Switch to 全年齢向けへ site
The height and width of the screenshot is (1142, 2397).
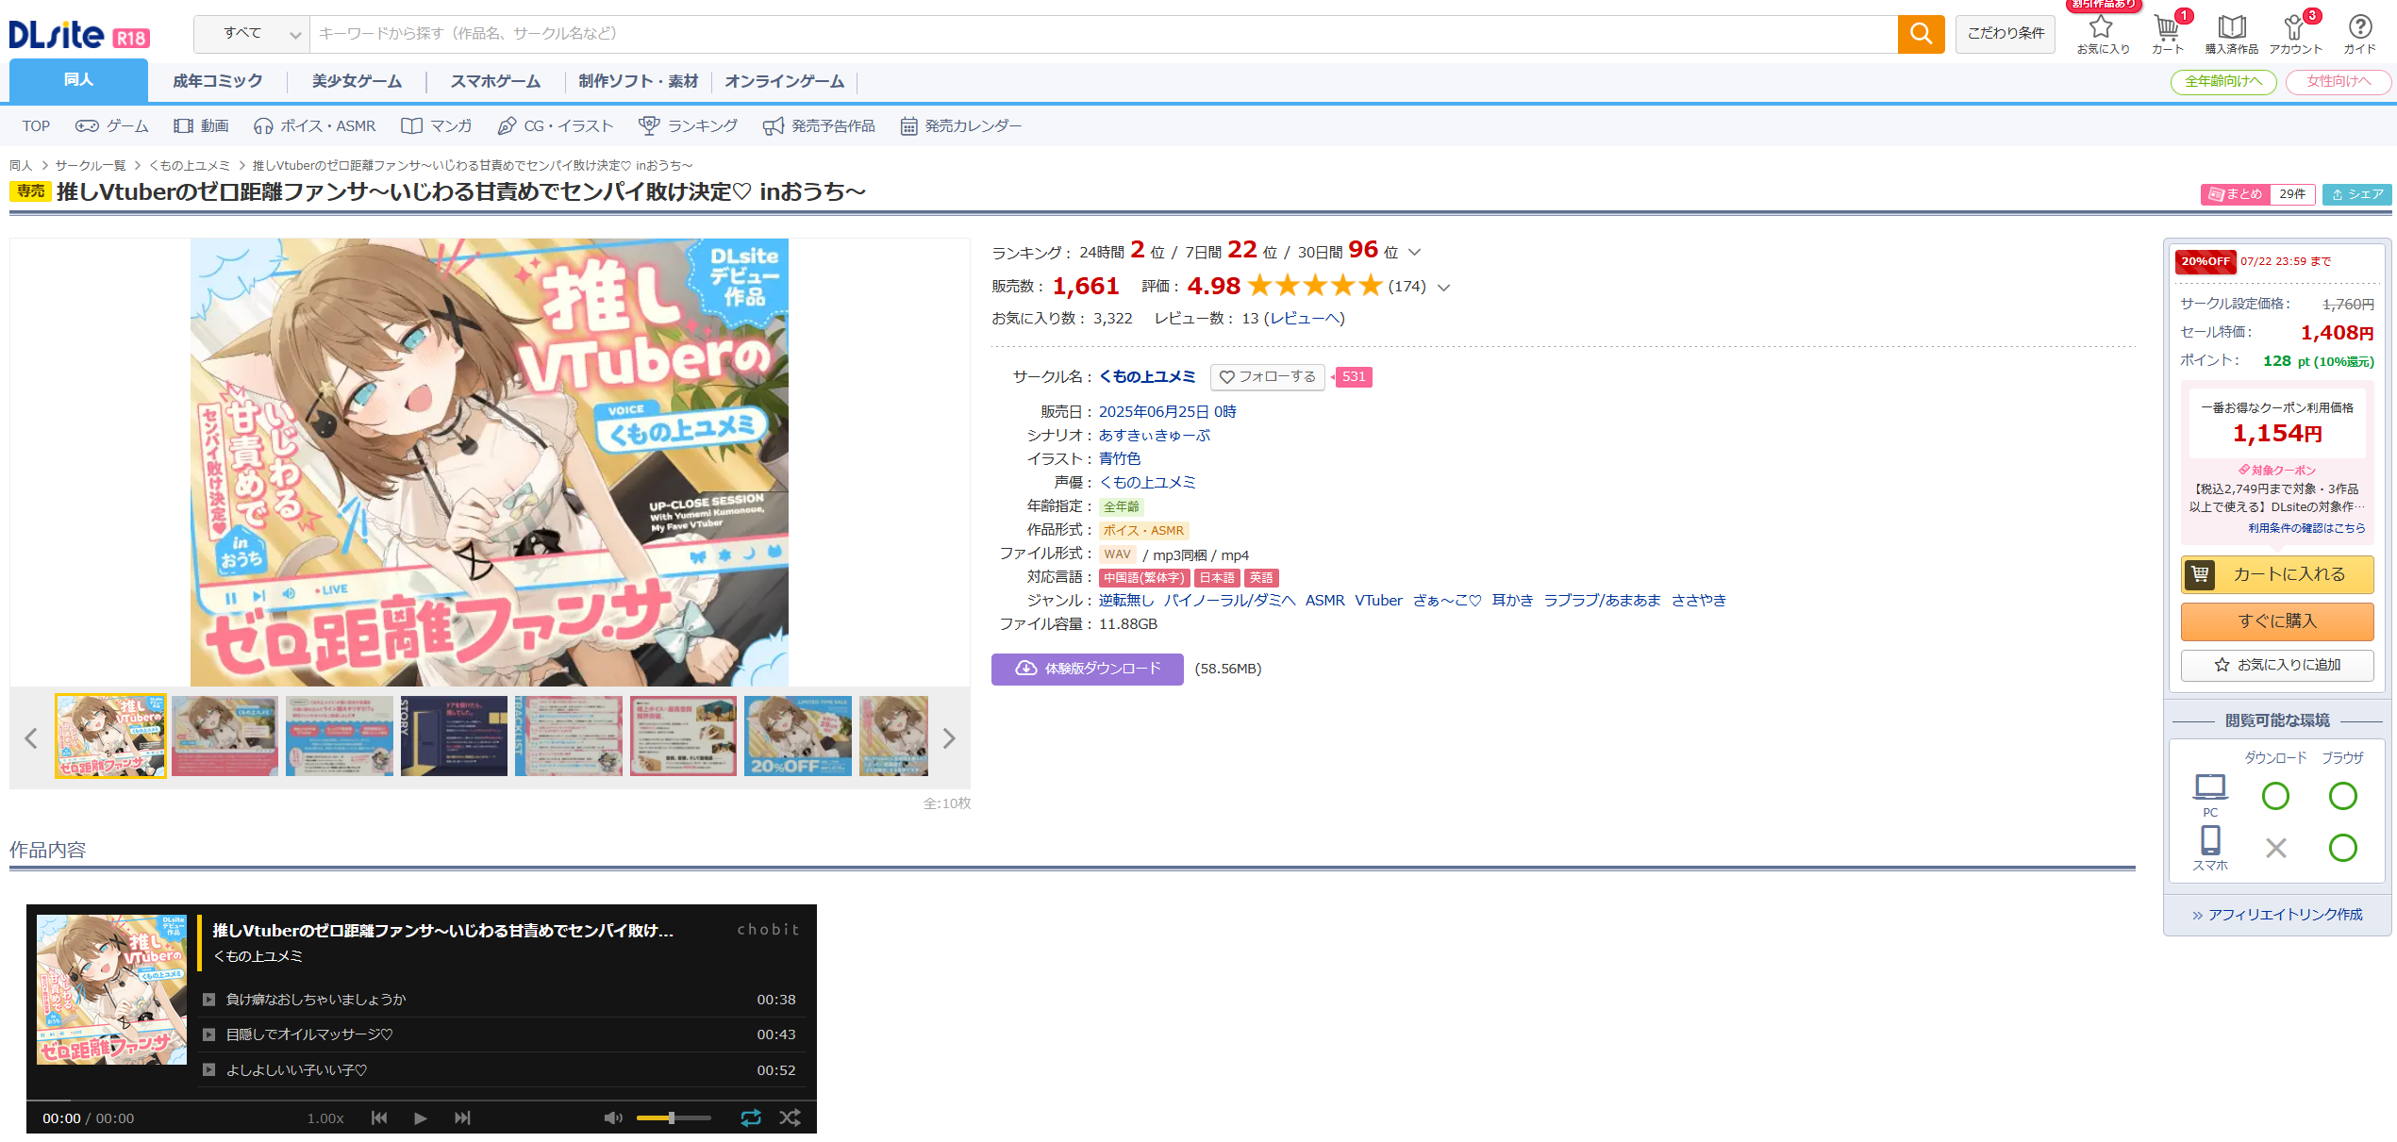tap(2223, 82)
